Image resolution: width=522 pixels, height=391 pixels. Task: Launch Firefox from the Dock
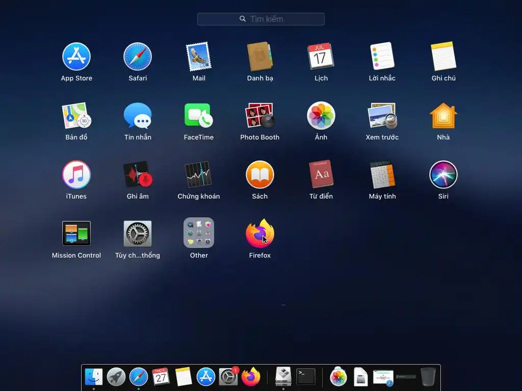coord(251,376)
